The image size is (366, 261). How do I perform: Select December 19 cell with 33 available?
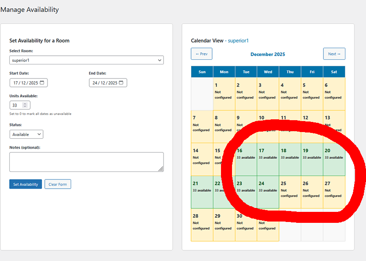pos(312,159)
